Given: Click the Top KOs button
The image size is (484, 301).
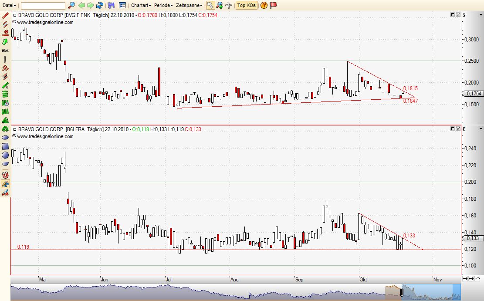Looking at the screenshot, I should (247, 5).
